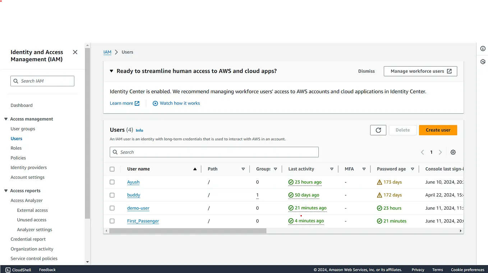This screenshot has height=273, width=488.
Task: Open the Last activity filter dropdown
Action: (332, 169)
